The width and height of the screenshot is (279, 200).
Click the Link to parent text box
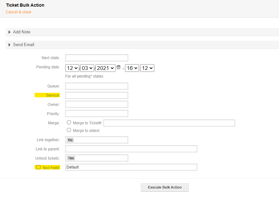[131, 149]
